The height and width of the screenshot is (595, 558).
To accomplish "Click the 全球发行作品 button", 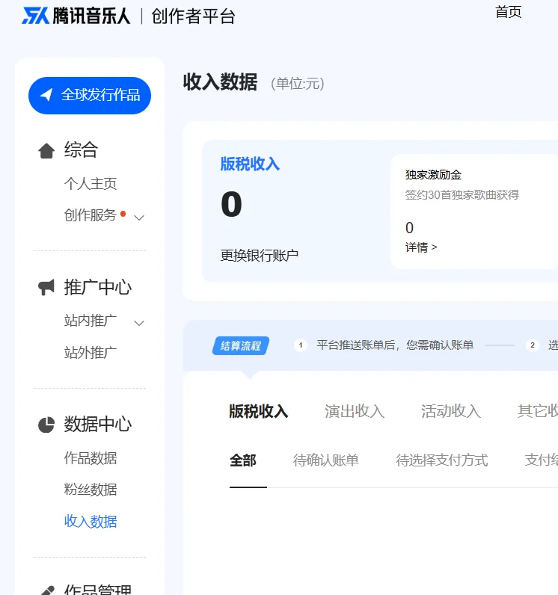I will 90,95.
